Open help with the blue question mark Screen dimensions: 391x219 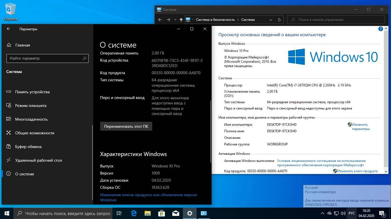click(380, 29)
